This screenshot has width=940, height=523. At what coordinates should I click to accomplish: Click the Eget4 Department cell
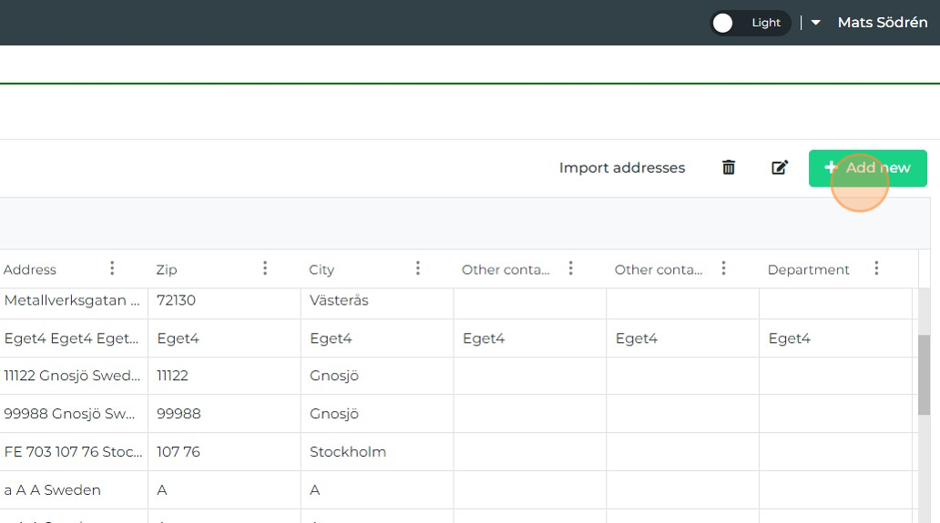coord(789,338)
